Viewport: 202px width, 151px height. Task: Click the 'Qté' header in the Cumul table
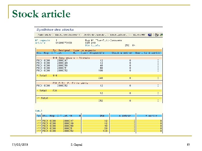(102, 116)
